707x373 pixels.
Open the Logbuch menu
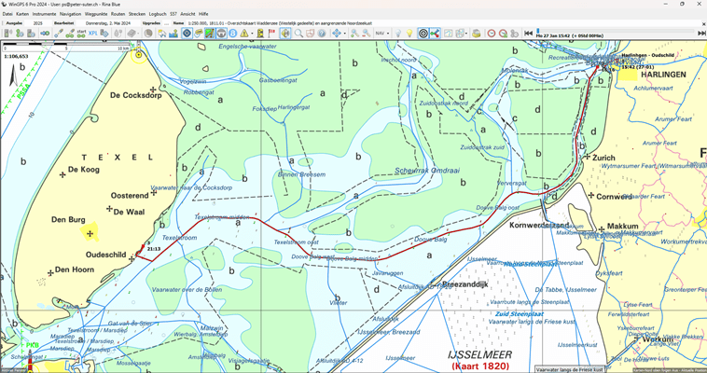coord(158,14)
